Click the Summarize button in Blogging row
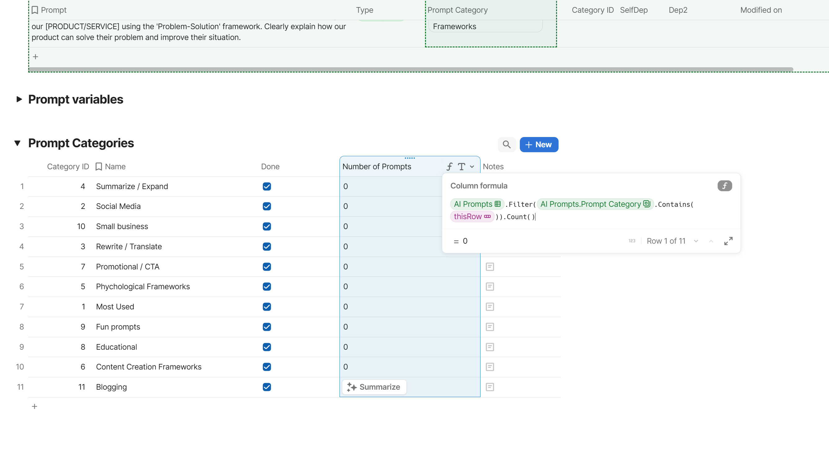829x456 pixels. tap(374, 387)
